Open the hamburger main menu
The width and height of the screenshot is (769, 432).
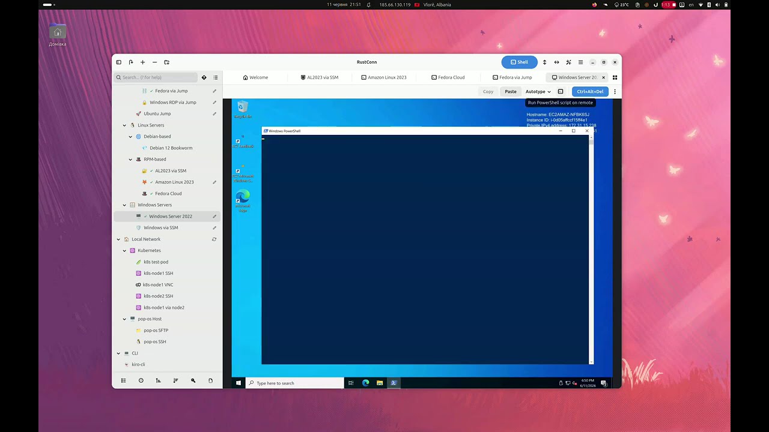(580, 62)
